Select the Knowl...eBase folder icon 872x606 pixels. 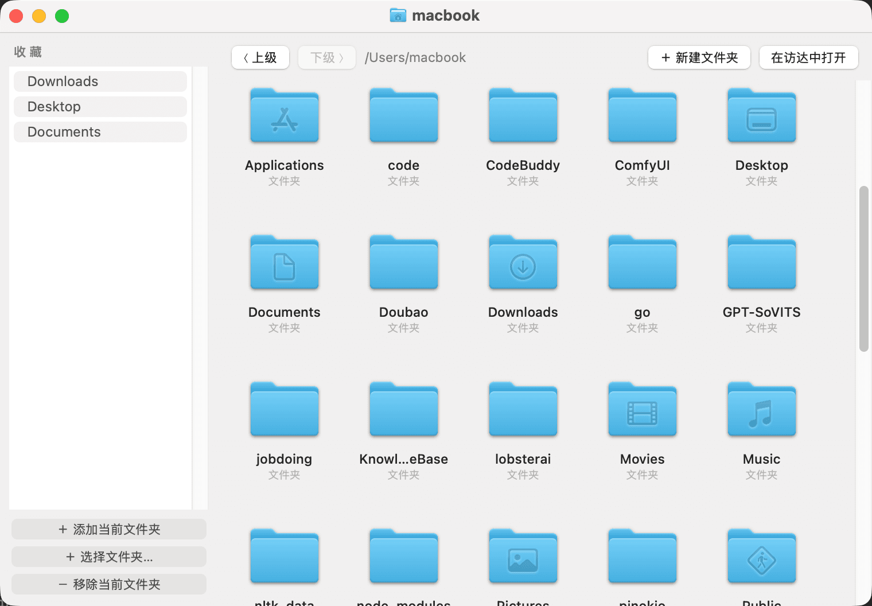click(404, 409)
